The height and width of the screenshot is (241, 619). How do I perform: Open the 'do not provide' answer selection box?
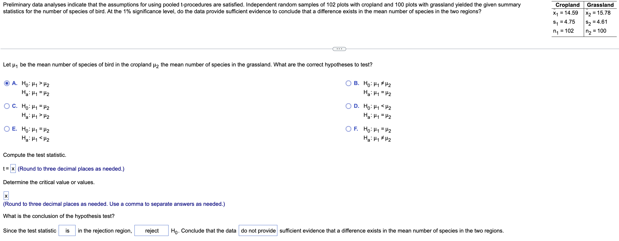[x=257, y=231]
